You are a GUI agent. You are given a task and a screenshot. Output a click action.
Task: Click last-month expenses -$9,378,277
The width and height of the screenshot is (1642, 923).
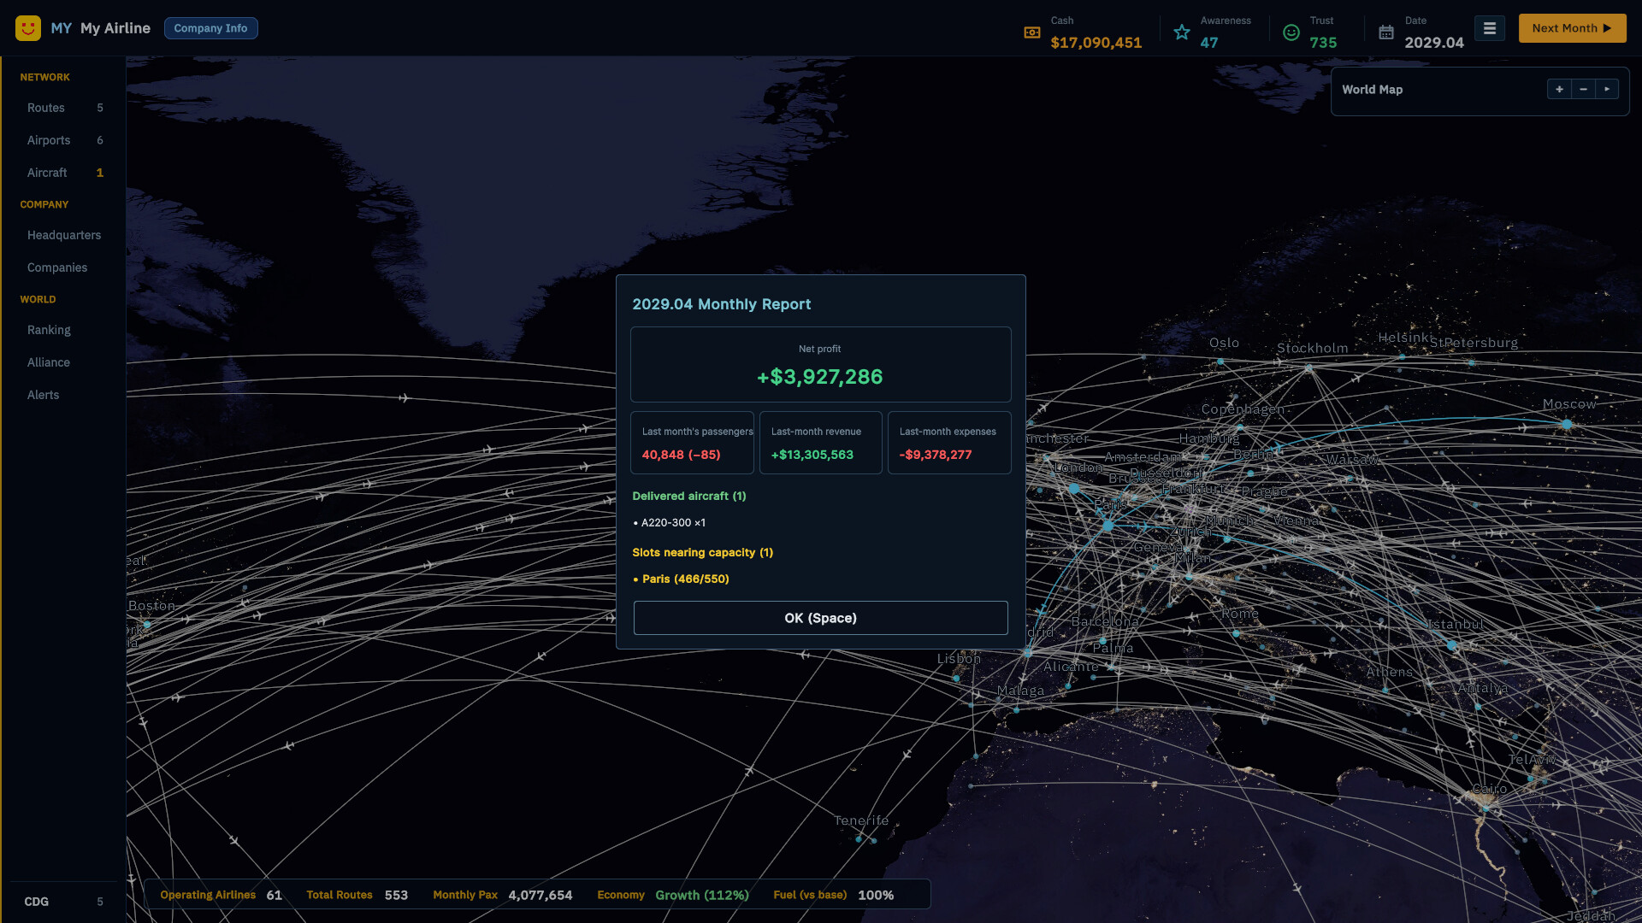935,455
